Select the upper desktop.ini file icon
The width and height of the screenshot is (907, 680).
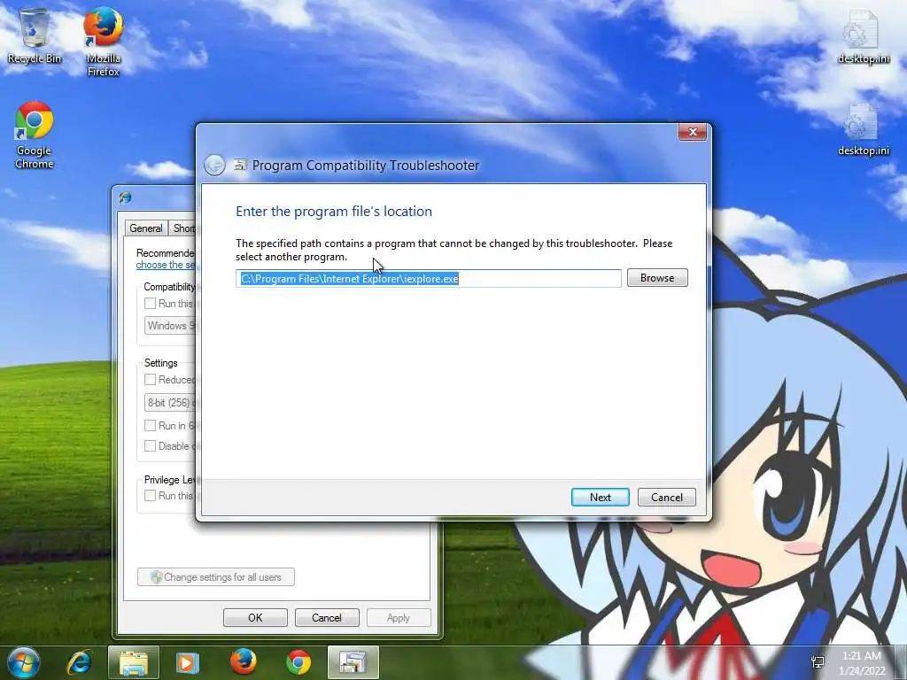[863, 35]
